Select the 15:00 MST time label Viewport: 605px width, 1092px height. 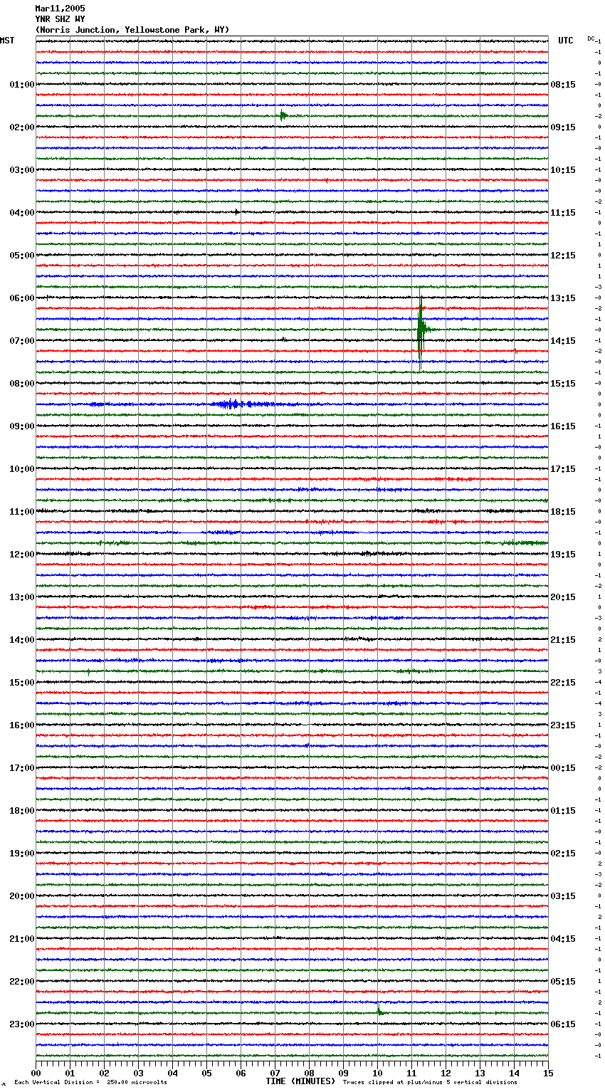pyautogui.click(x=21, y=683)
